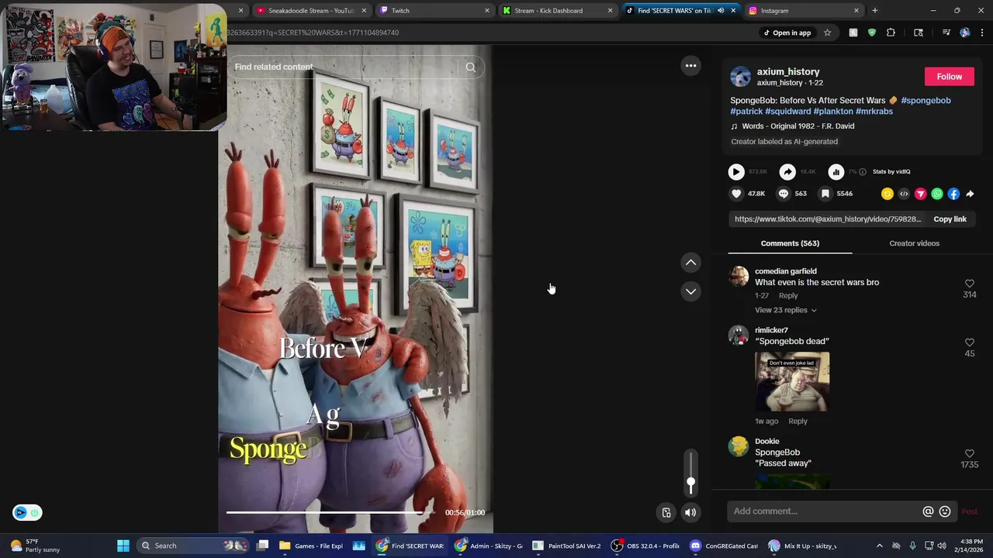Open comments via the speech bubble icon

click(x=784, y=194)
